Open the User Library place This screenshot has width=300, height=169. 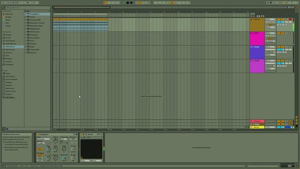(x=10, y=77)
